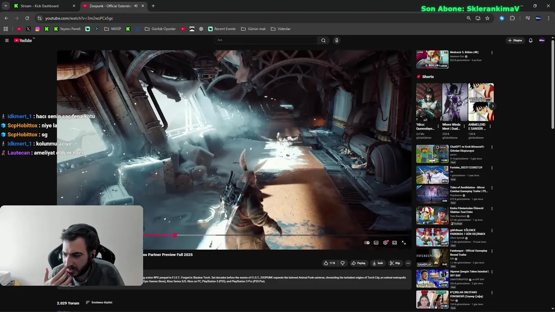Seek using the red video progress bar

pyautogui.click(x=159, y=235)
